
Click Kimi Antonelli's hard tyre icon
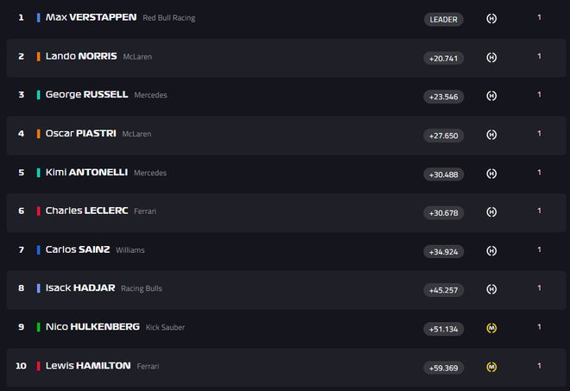[491, 173]
